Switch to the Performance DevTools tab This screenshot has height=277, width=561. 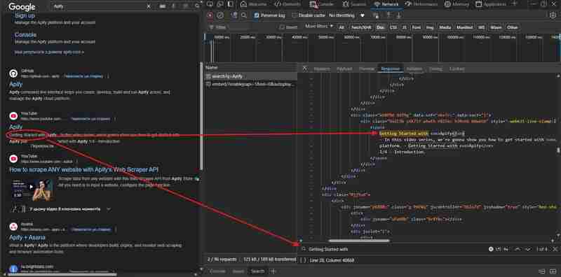tap(421, 4)
